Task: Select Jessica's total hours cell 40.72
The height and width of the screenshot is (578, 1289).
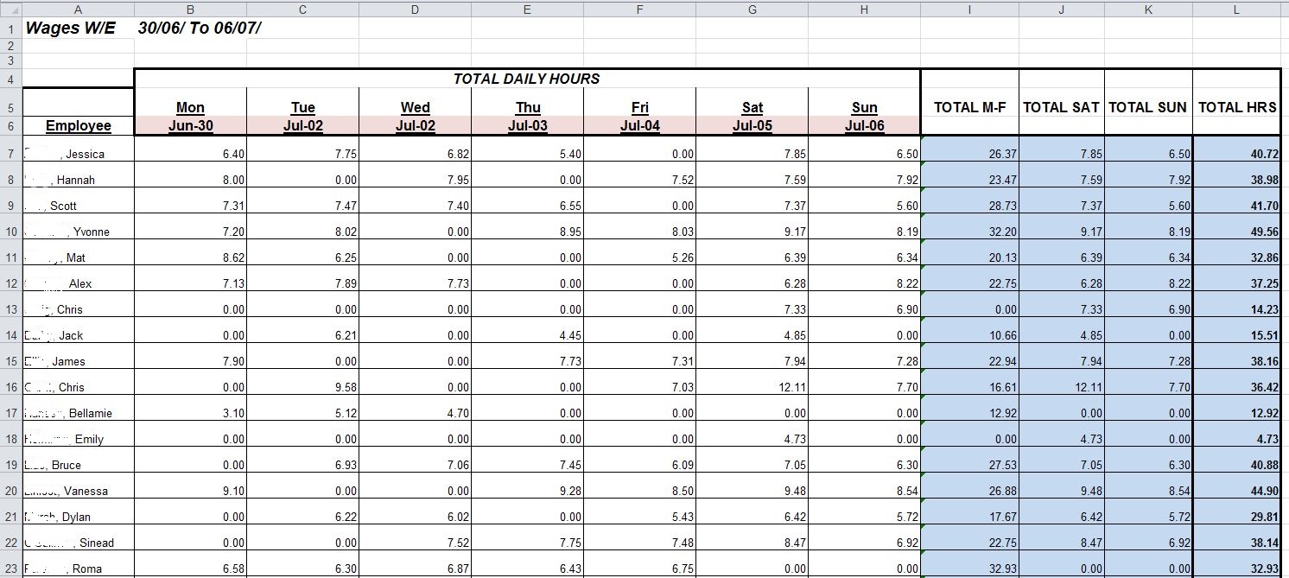Action: (x=1236, y=154)
